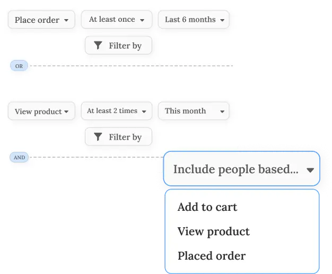This screenshot has width=332, height=274.
Task: Open the This month timeframe dropdown
Action: pos(194,111)
